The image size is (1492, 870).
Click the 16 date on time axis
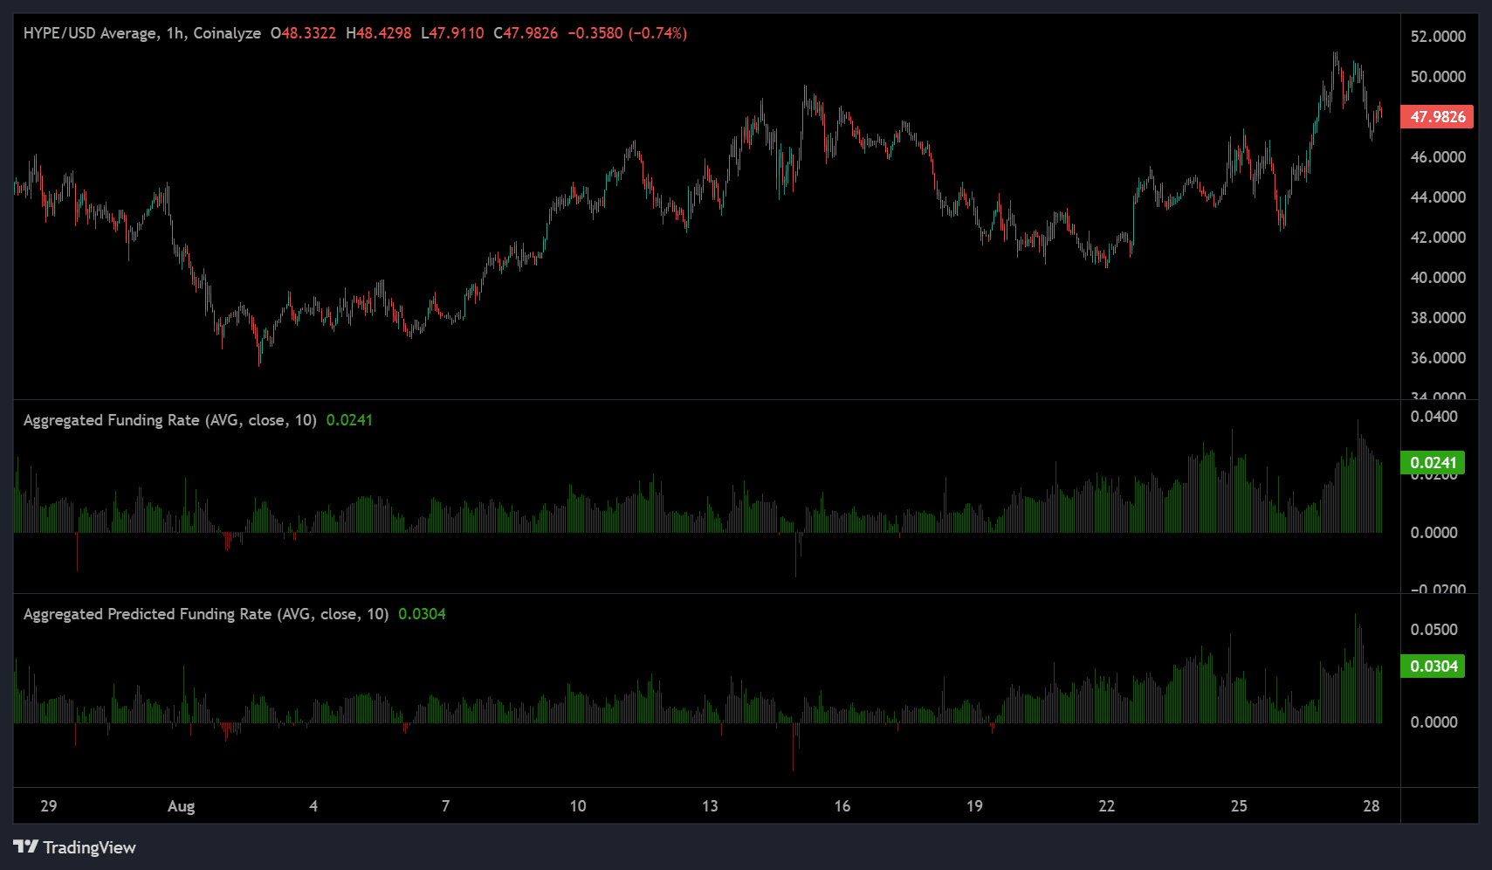click(x=842, y=806)
